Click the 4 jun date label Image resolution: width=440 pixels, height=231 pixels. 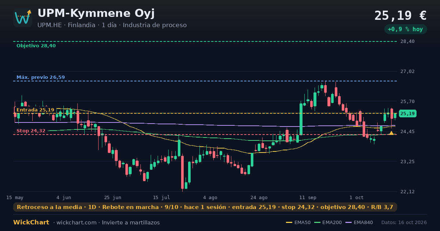coord(64,197)
